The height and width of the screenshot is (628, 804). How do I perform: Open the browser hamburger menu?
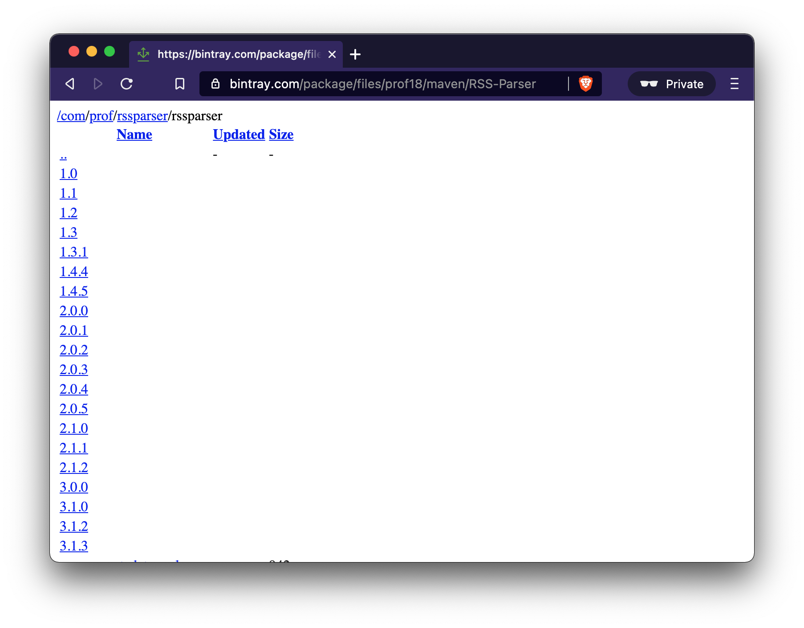734,84
